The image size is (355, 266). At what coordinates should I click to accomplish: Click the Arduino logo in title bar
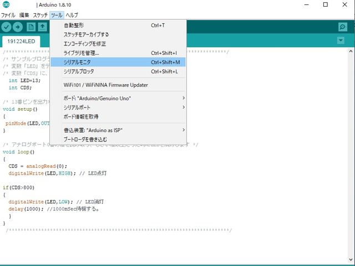[x=6, y=4]
